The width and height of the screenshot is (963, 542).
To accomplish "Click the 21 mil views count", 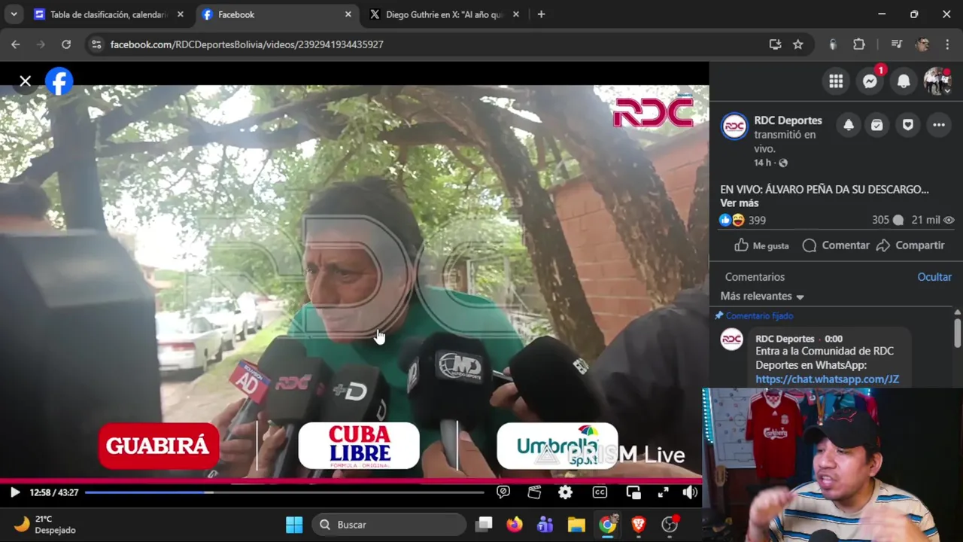I will click(933, 220).
